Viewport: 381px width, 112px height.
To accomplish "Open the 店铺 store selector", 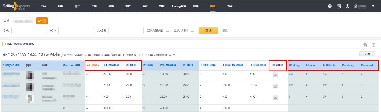I will coord(23,21).
